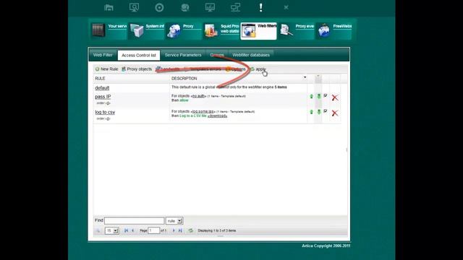Open the System info section
Screen dimensions: 463x260
pyautogui.click(x=146, y=30)
